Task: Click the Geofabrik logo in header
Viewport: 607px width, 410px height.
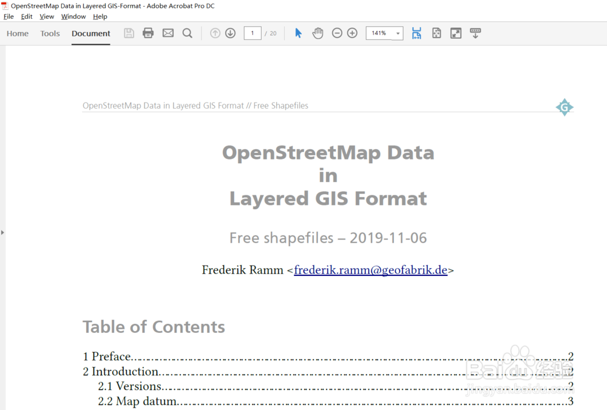Action: pos(565,107)
